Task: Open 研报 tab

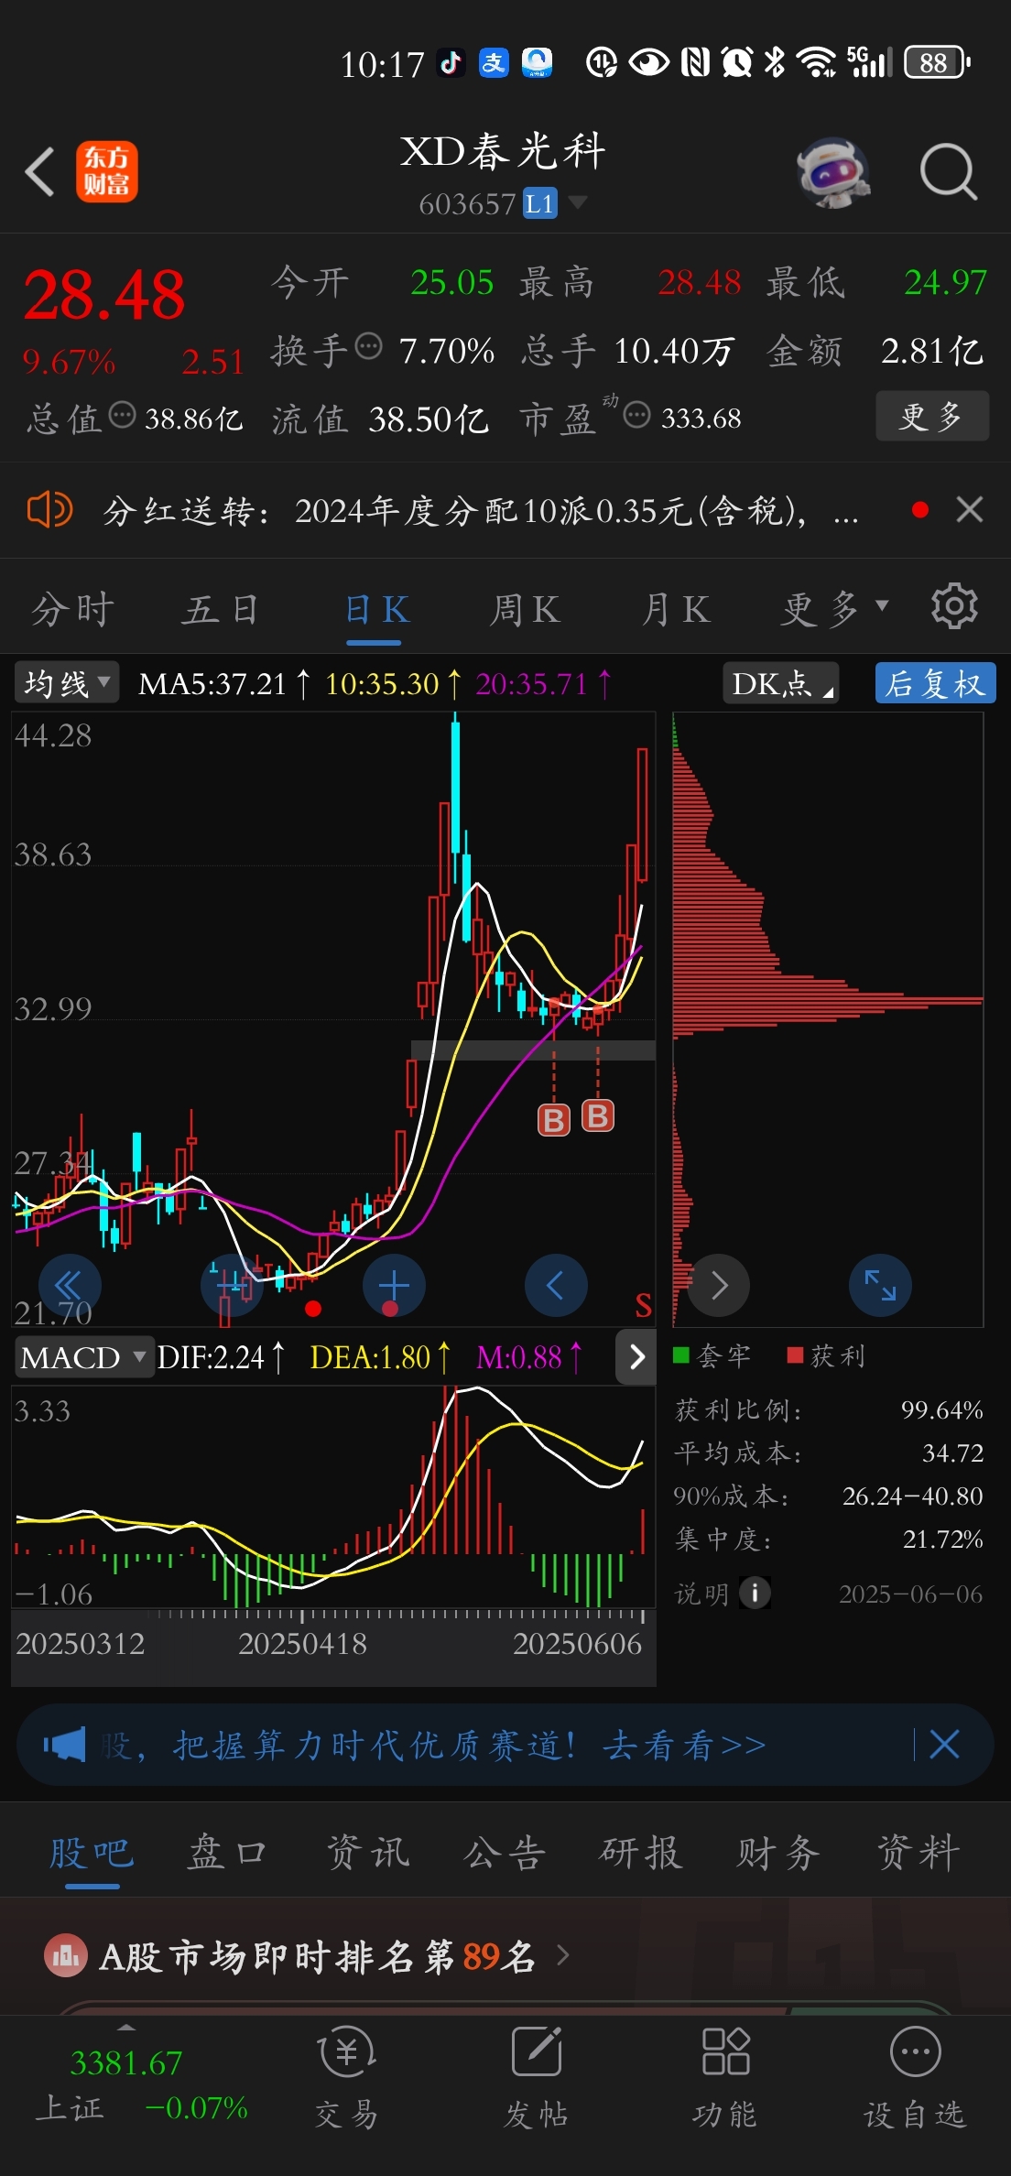Action: click(x=641, y=1852)
